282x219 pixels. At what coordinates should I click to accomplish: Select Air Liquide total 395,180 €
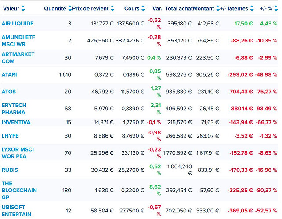coord(180,24)
